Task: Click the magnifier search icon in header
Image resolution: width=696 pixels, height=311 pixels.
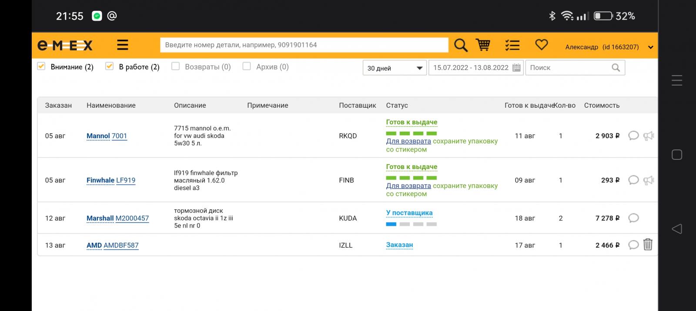Action: click(x=461, y=45)
